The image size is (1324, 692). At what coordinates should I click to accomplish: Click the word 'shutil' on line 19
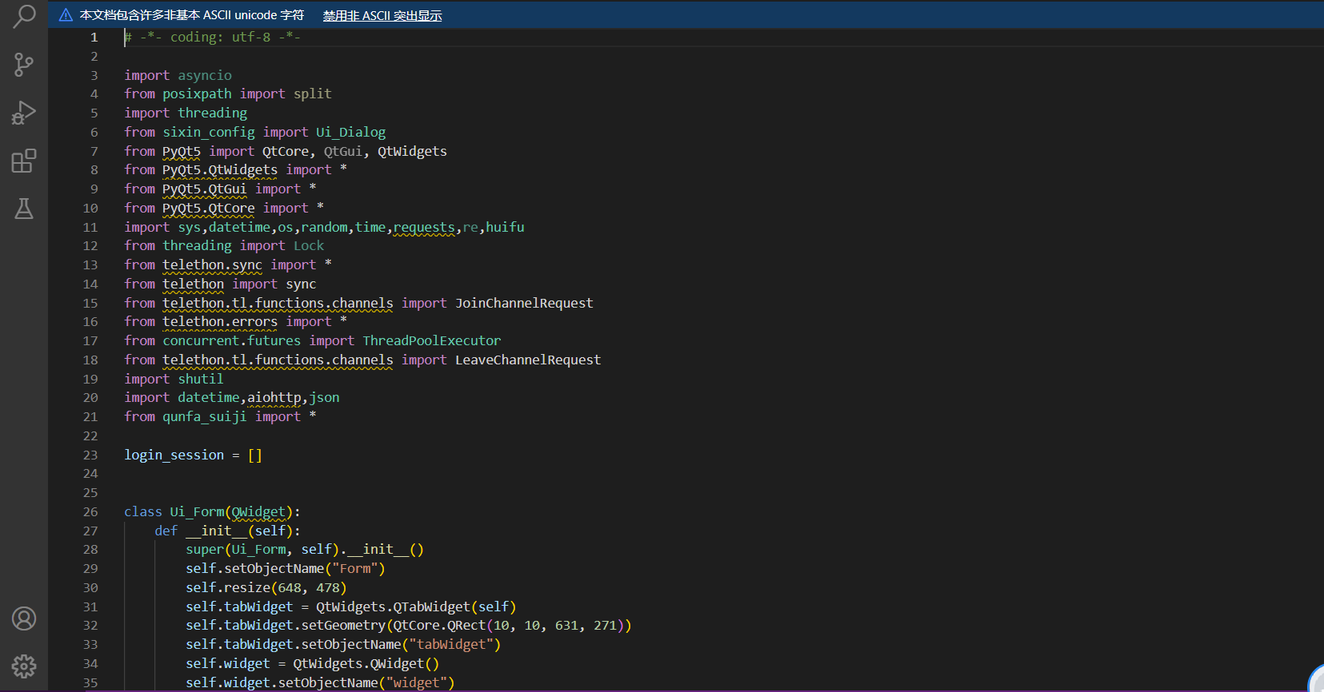coord(201,379)
